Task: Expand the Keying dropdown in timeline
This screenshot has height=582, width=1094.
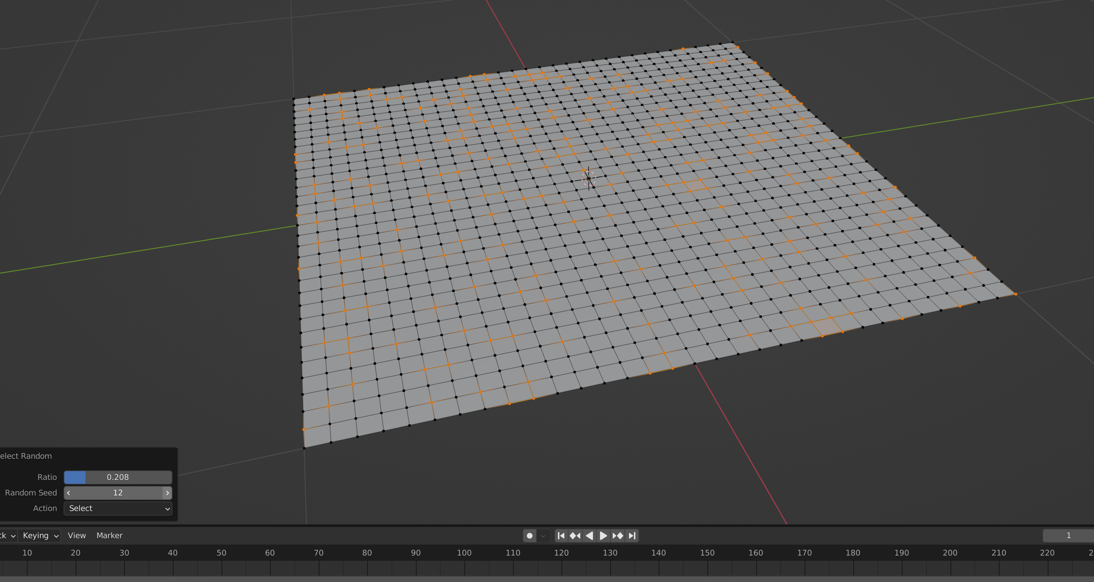Action: click(40, 536)
